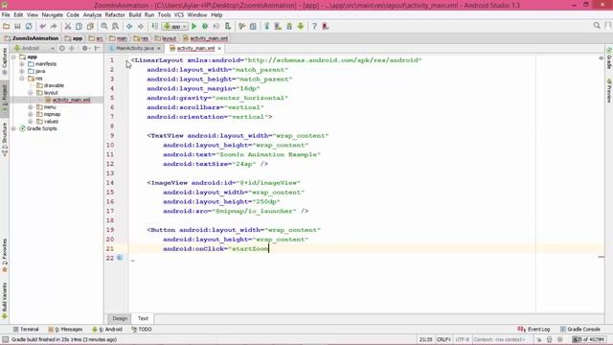Click the layout breadcrumb in navigation bar
This screenshot has width=613, height=345.
(166, 38)
